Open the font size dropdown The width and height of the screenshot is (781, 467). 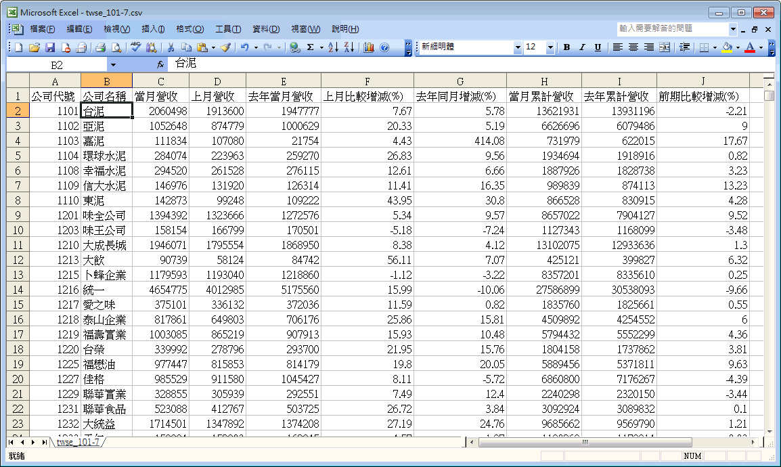click(550, 47)
